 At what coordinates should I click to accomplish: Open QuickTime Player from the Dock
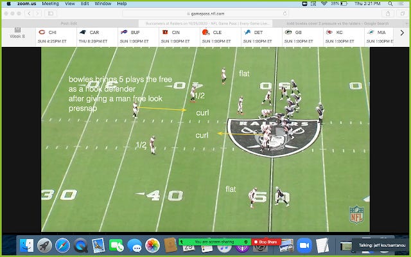pyautogui.click(x=80, y=245)
